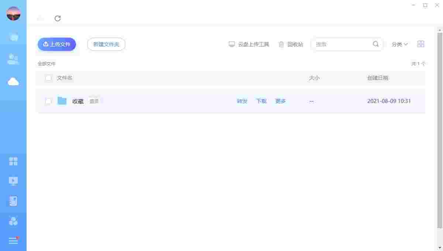Screen dimensions: 443x251
Task: Open the mobile device icon in sidebar
Action: click(13, 201)
